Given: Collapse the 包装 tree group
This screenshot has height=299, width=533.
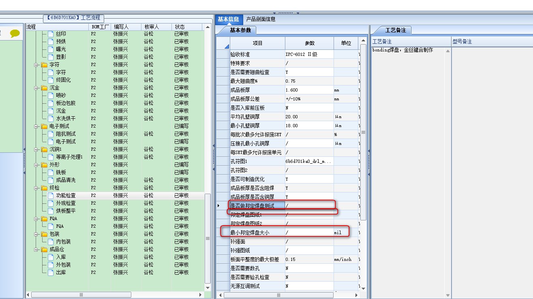Looking at the screenshot, I should pyautogui.click(x=36, y=234).
